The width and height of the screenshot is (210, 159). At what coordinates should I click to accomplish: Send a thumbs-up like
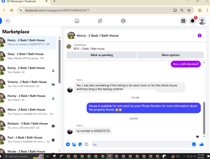click(x=202, y=144)
